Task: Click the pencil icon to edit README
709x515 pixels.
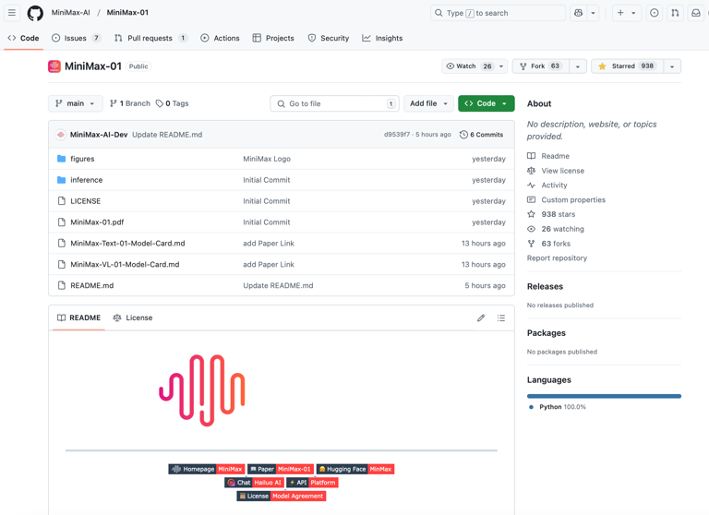Action: (481, 317)
